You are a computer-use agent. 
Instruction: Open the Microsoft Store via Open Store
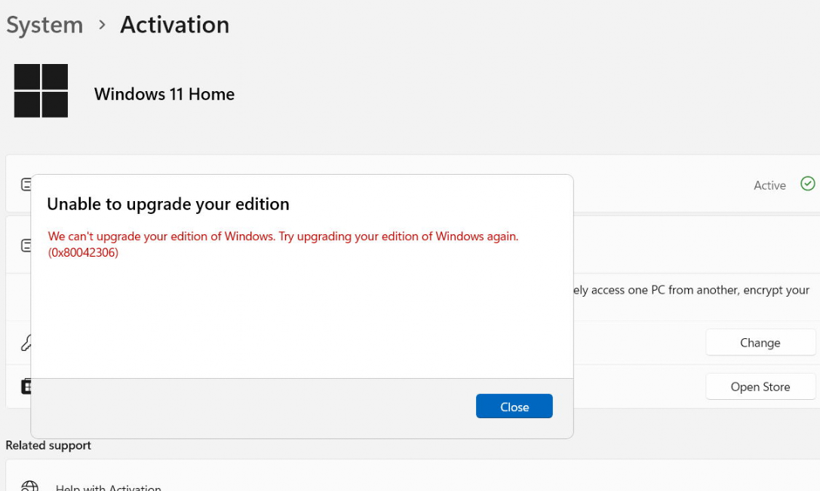pyautogui.click(x=760, y=386)
